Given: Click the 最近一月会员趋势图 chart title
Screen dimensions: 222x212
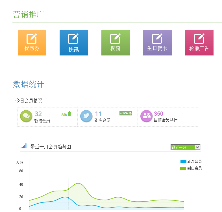Looking at the screenshot, I should 51,147.
